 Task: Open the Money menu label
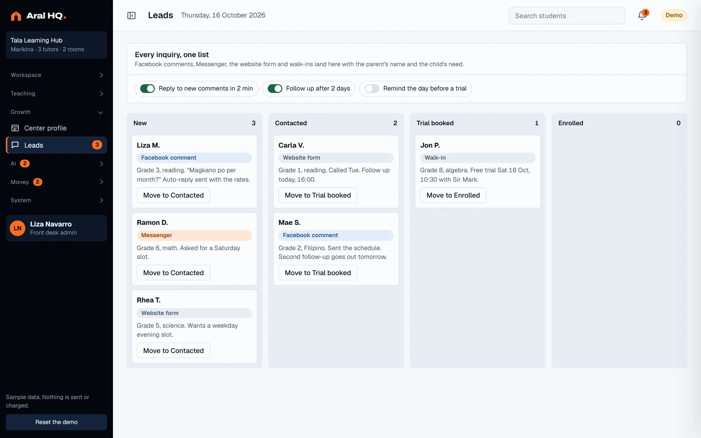click(20, 182)
